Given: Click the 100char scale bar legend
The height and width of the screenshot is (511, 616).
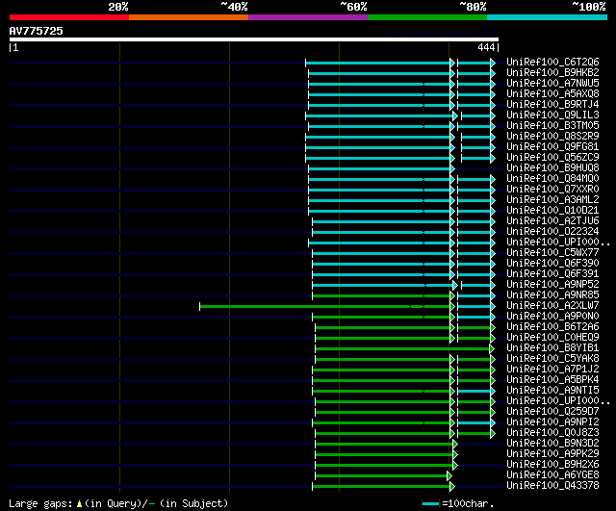Looking at the screenshot, I should [458, 503].
